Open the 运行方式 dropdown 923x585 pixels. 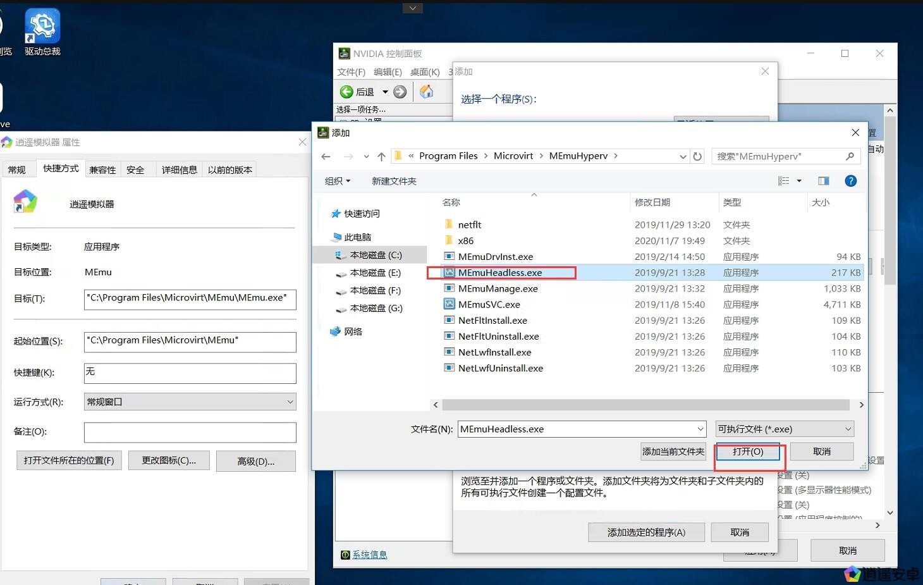[190, 402]
